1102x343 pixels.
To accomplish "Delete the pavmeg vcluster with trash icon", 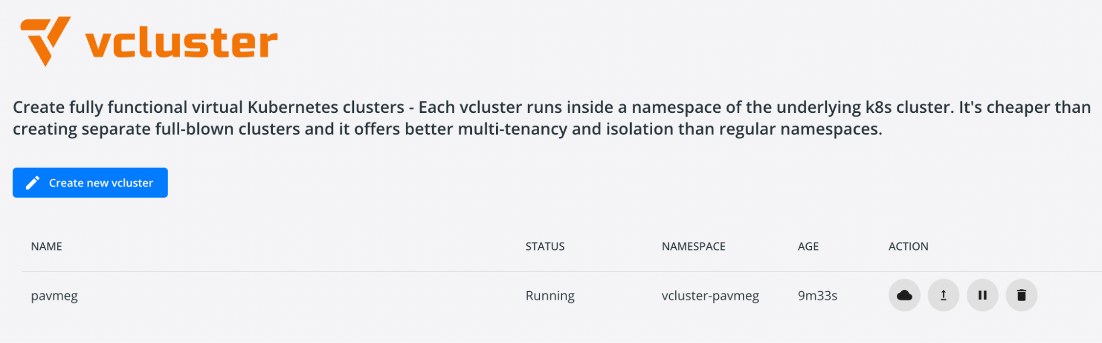I will [x=1022, y=296].
